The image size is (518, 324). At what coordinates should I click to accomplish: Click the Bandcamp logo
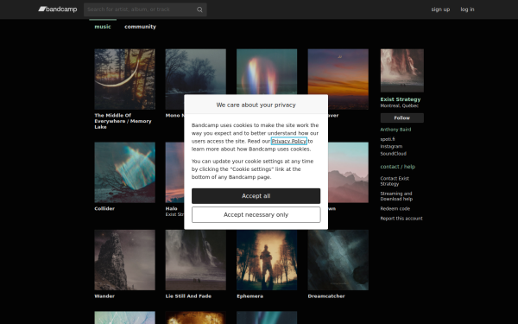(x=58, y=10)
